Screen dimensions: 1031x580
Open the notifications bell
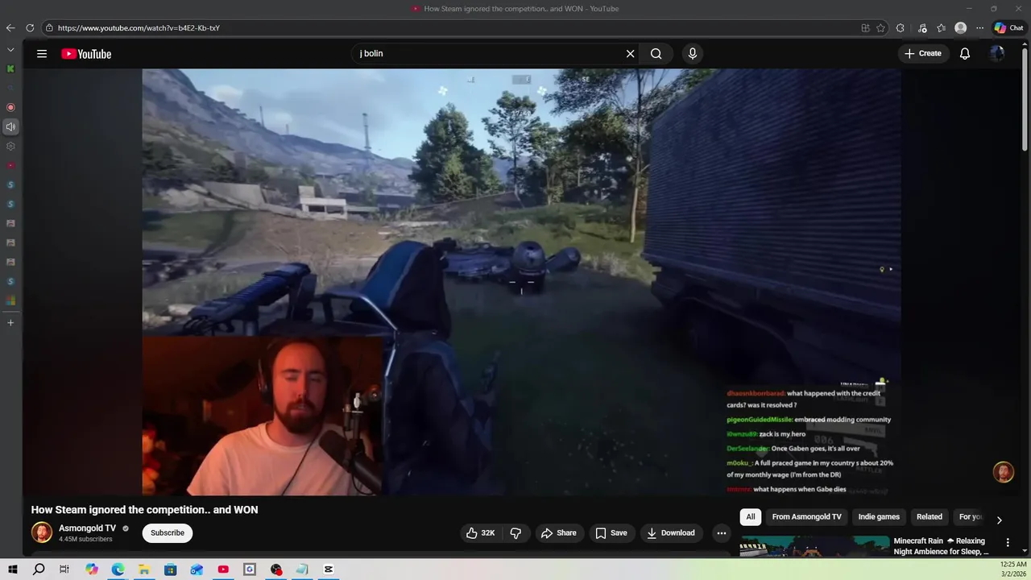tap(965, 54)
